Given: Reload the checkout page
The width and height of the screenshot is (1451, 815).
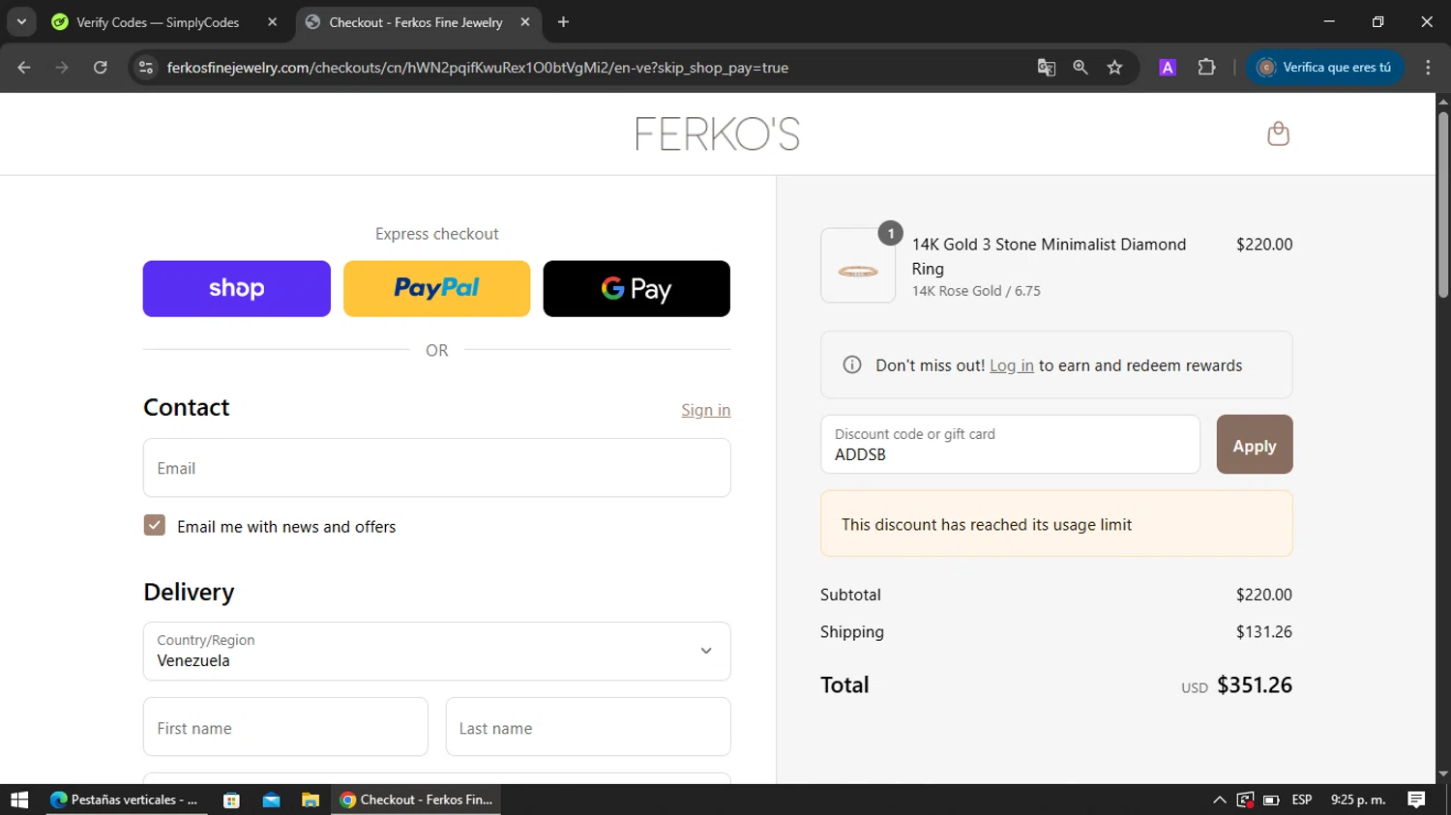Looking at the screenshot, I should tap(101, 68).
